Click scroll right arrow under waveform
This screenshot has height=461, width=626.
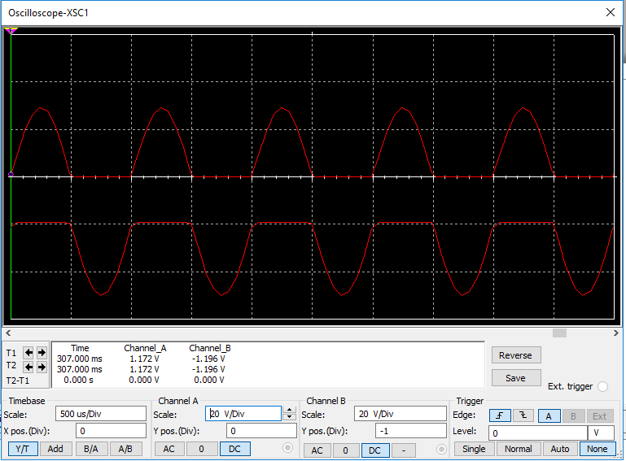click(615, 333)
